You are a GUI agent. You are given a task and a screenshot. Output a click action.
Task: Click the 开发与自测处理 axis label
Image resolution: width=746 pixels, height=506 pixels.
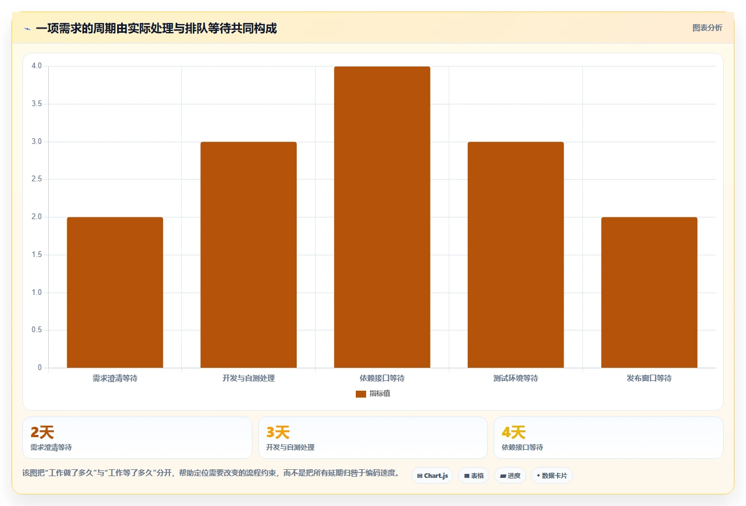pos(248,379)
